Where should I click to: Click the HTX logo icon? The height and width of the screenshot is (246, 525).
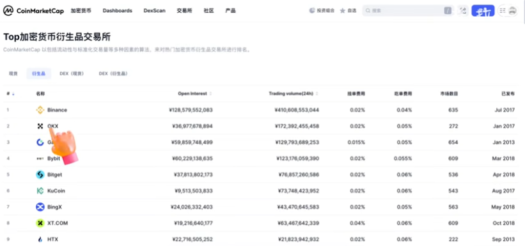coord(40,240)
